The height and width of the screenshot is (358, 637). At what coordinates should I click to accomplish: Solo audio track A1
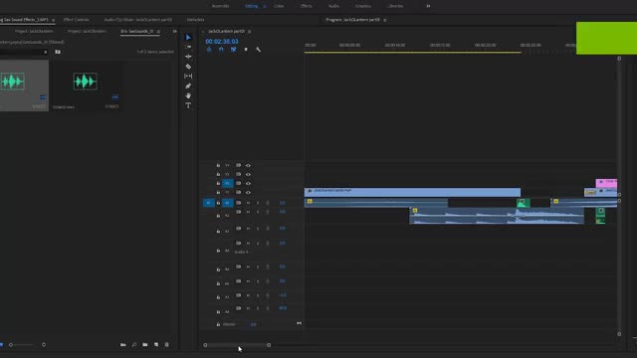pyautogui.click(x=258, y=203)
